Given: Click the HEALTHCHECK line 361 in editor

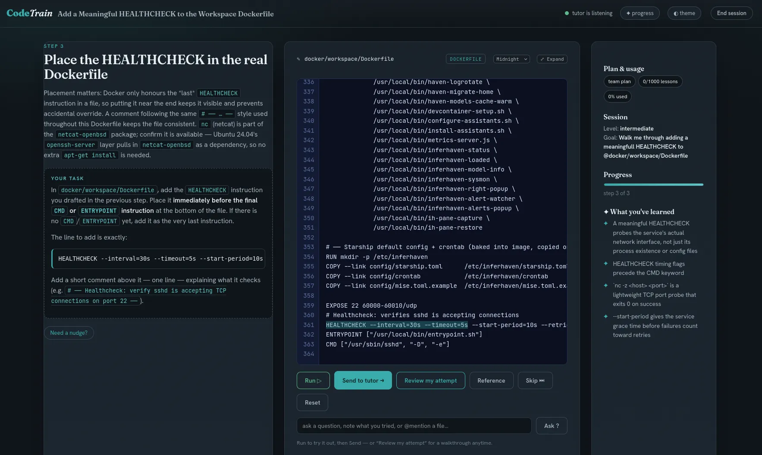Looking at the screenshot, I should pyautogui.click(x=446, y=325).
